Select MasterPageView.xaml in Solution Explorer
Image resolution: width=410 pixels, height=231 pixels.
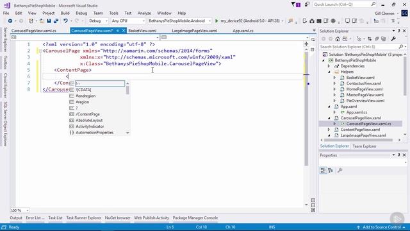(x=365, y=95)
